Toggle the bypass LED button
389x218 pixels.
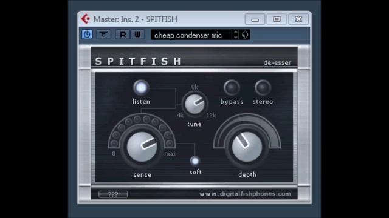pos(232,87)
